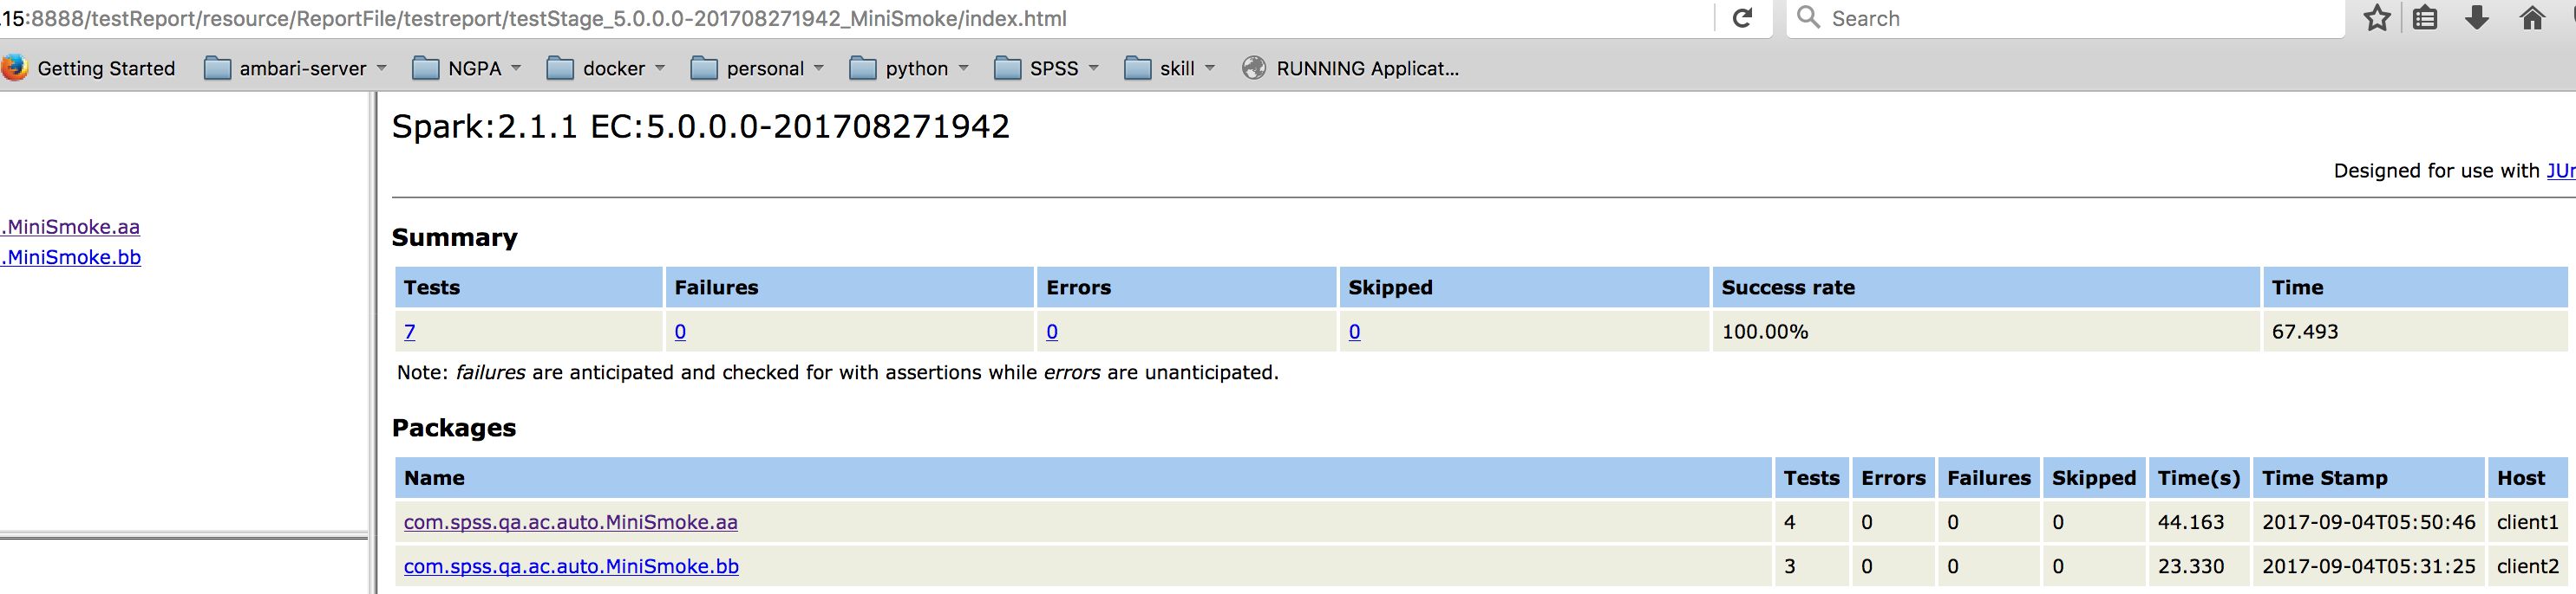Screen dimensions: 2576x594
Task: Click the Firefox Getting Started bookmark icon
Action: tap(14, 68)
